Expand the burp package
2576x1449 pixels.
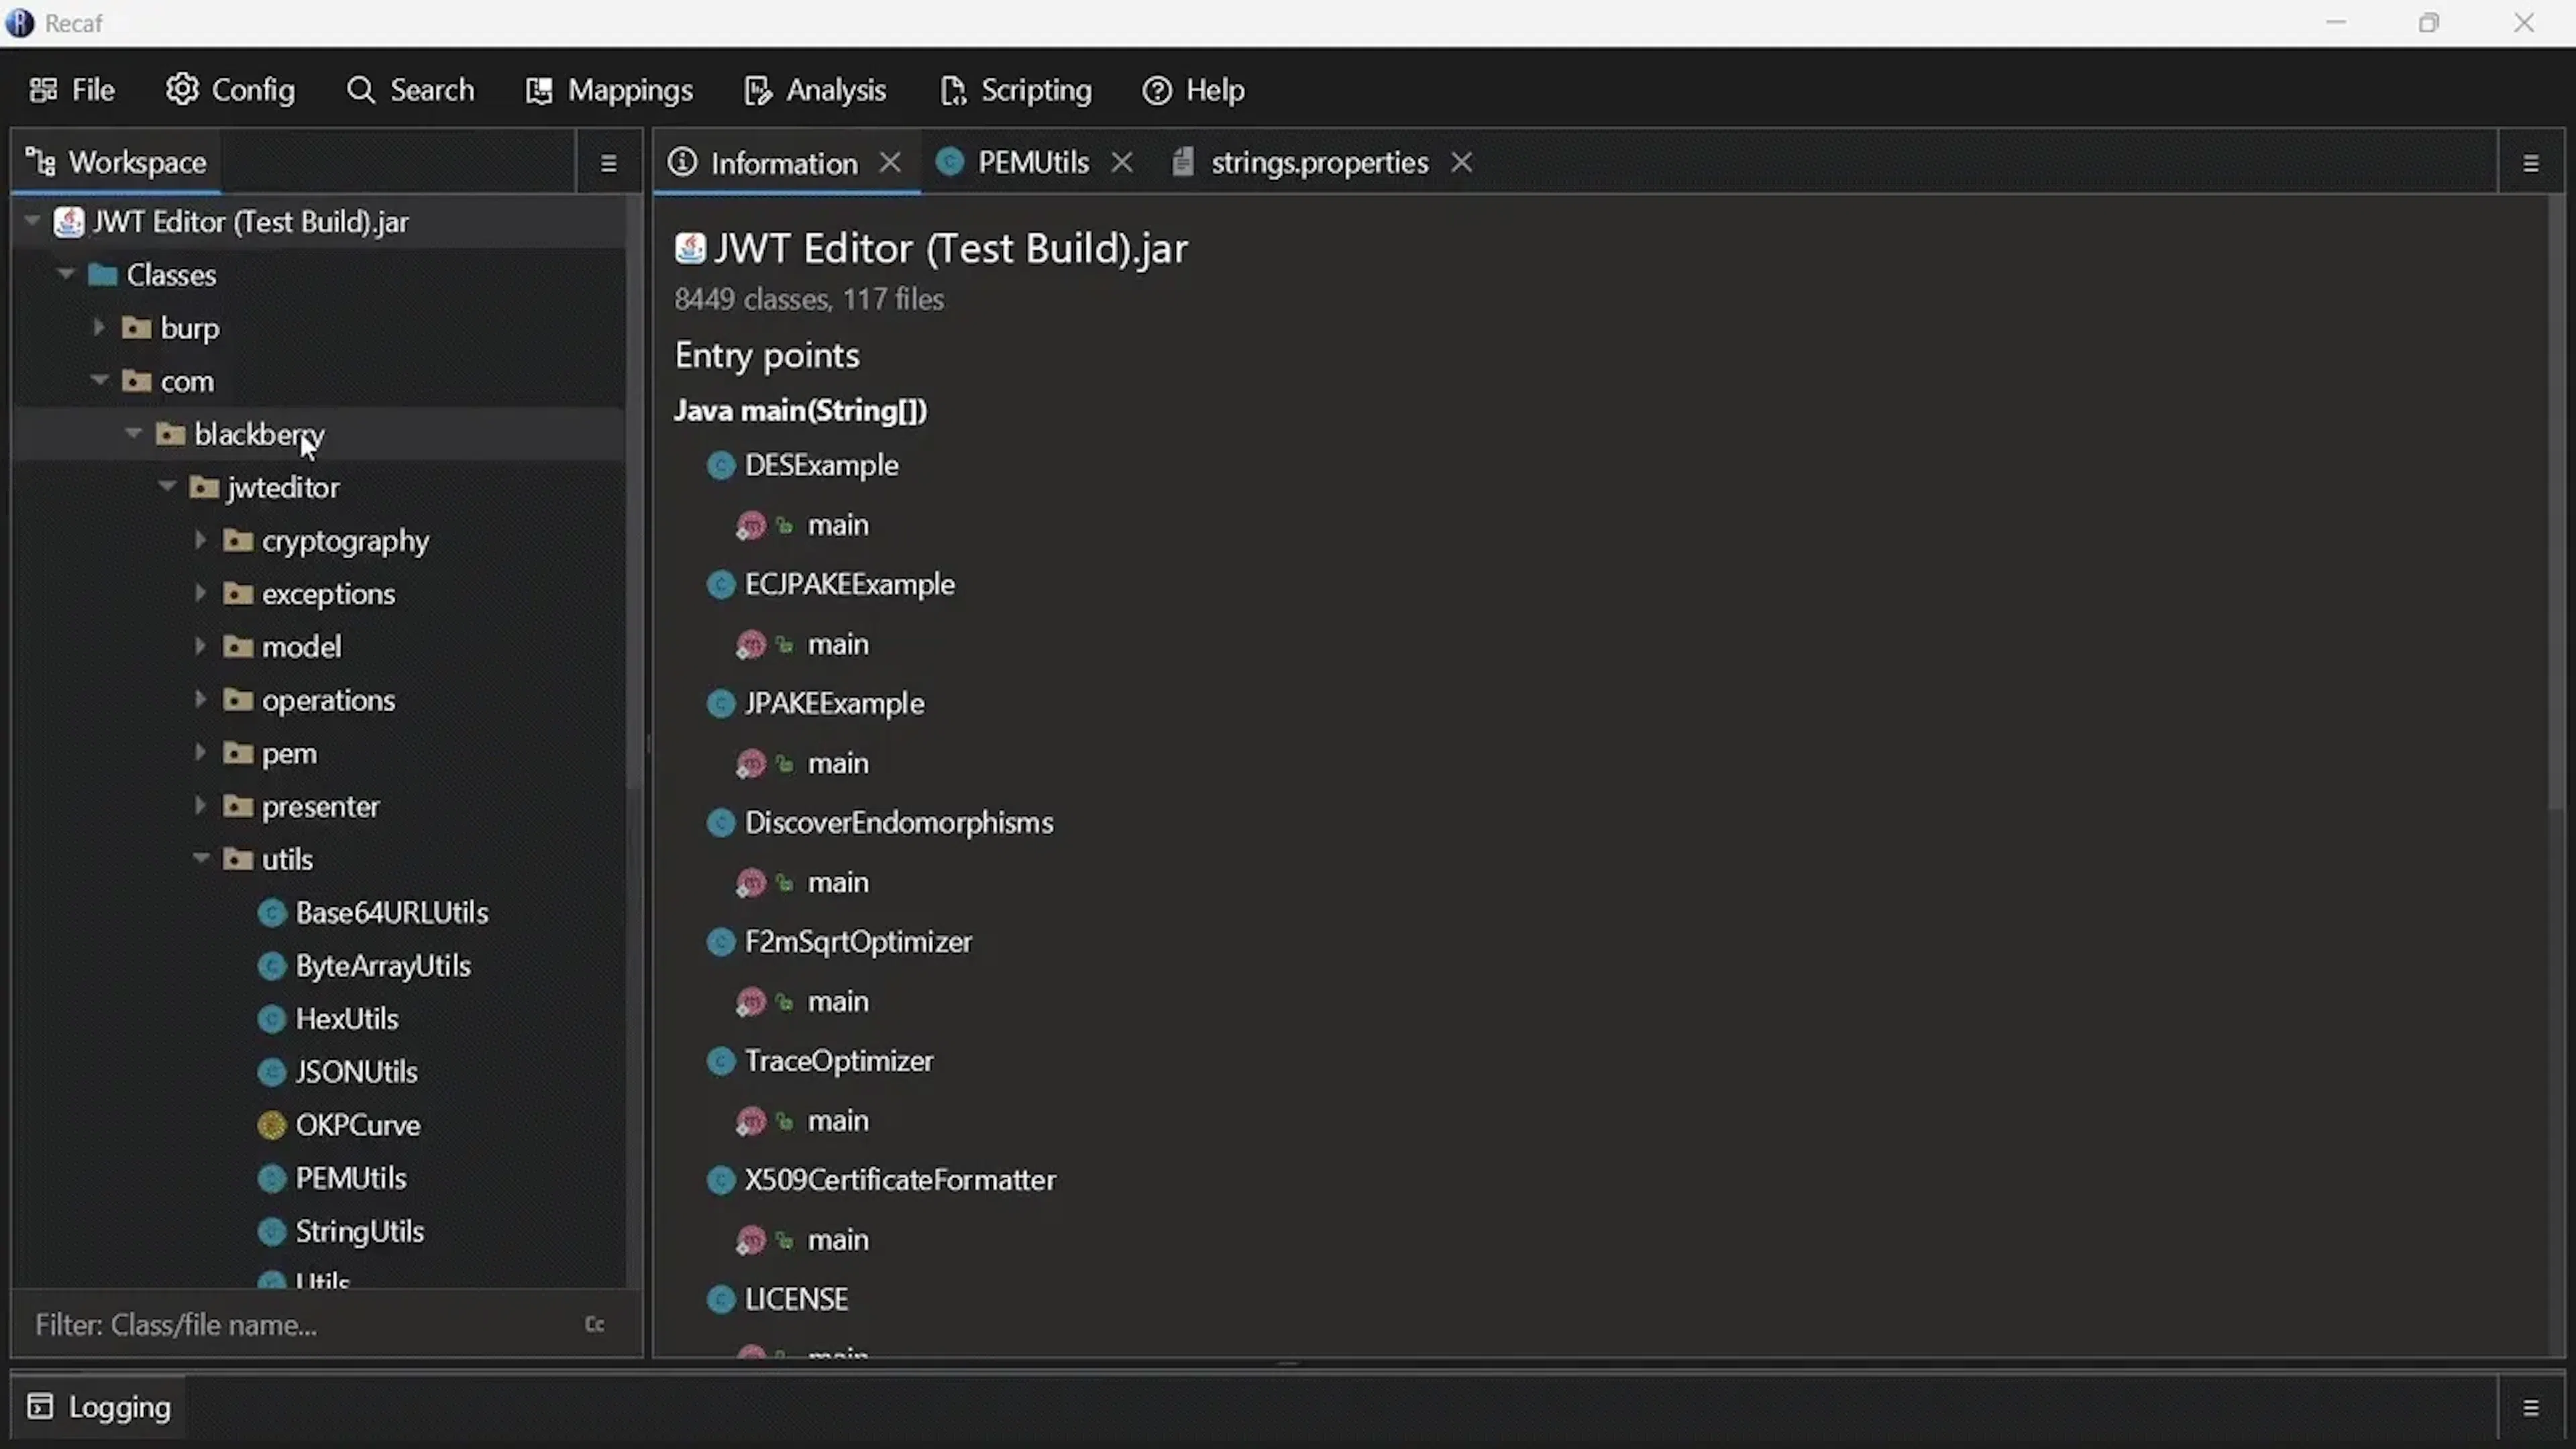(99, 327)
